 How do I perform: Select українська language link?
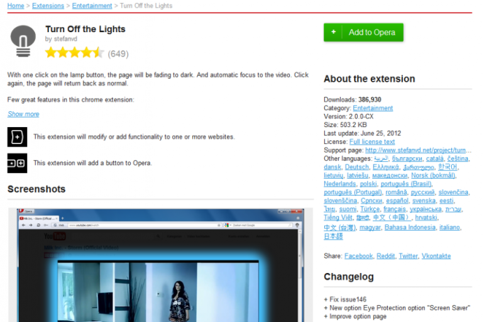426,209
